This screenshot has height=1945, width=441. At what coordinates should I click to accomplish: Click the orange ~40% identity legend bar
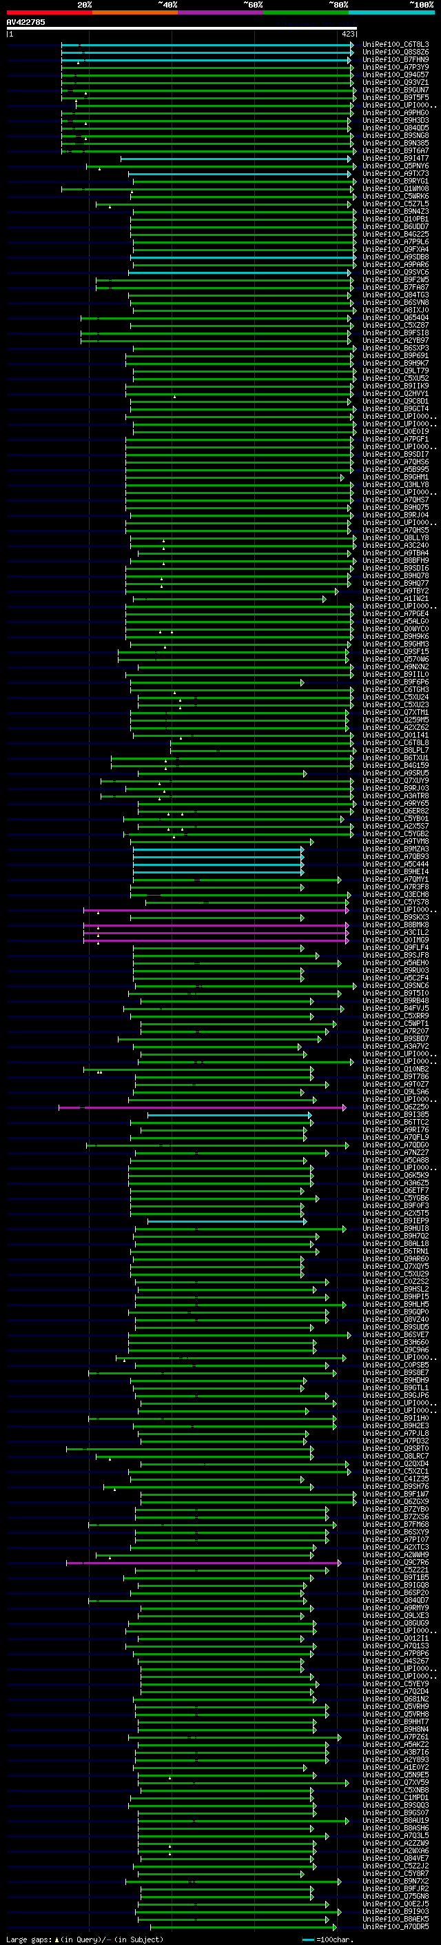pos(135,13)
